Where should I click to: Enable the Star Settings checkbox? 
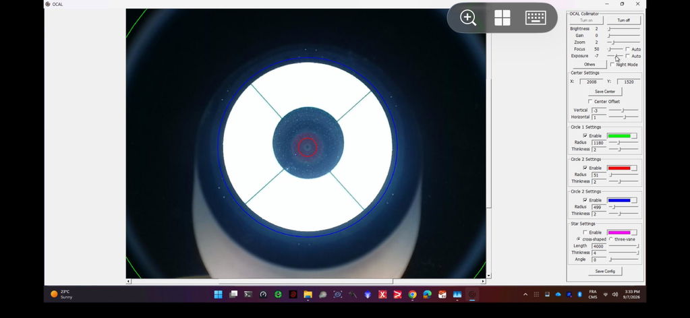[x=585, y=232]
